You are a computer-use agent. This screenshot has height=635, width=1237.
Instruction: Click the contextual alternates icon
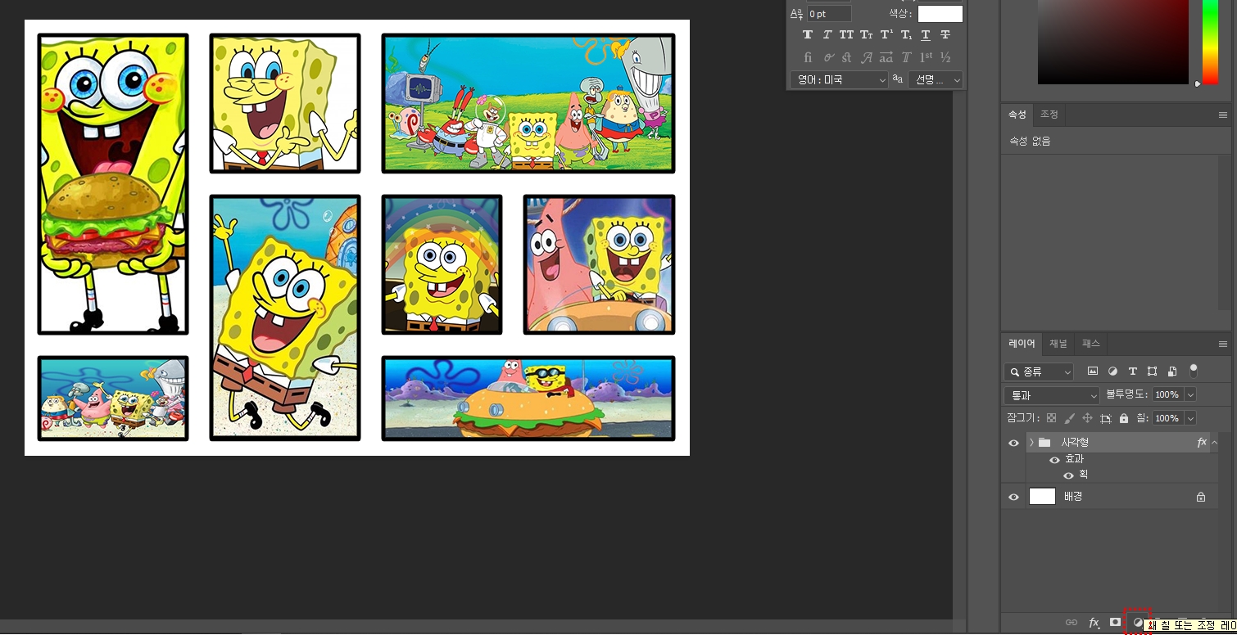pyautogui.click(x=827, y=57)
